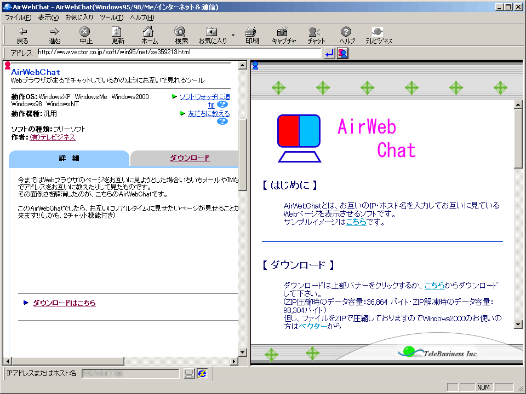Click the right pane vertical scrollbar thumb
Image resolution: width=526 pixels, height=394 pixels.
tap(518, 138)
